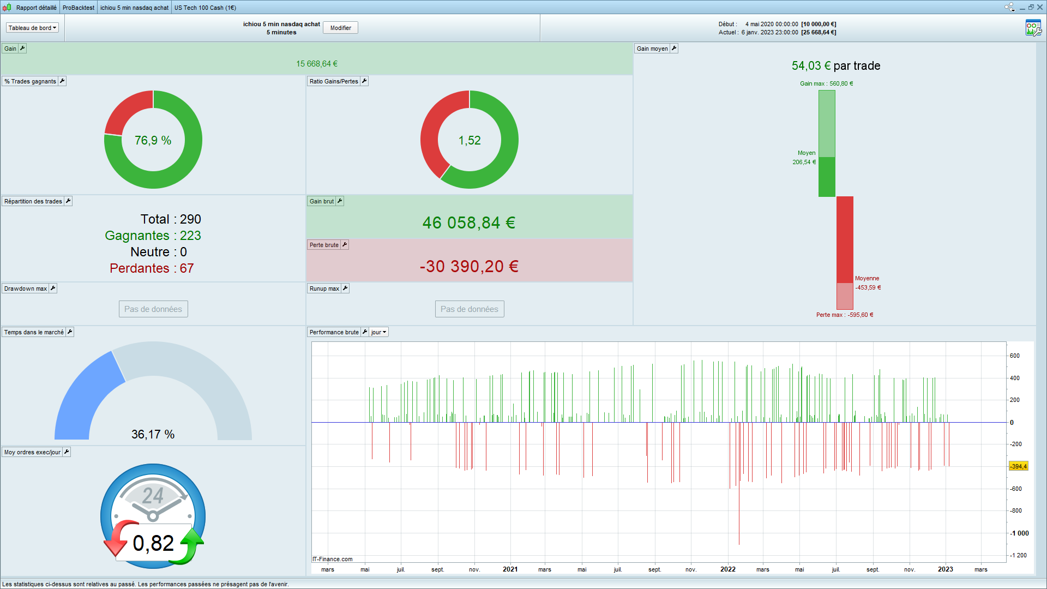Open the Runup max settings wrench

pos(345,289)
